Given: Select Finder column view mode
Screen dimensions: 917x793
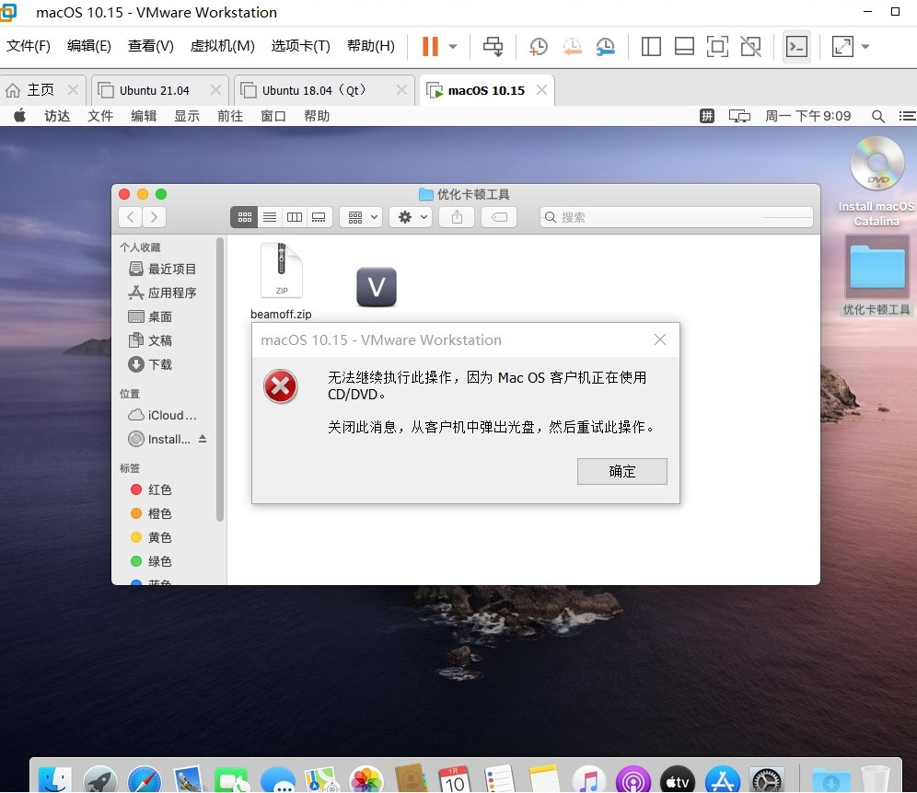Looking at the screenshot, I should 295,217.
